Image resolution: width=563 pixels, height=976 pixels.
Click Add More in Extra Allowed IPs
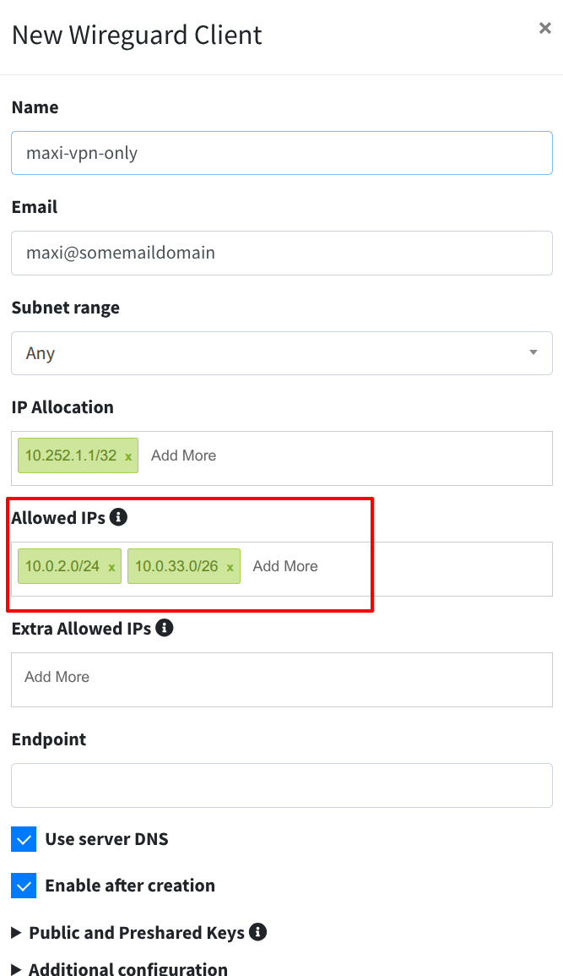pyautogui.click(x=57, y=677)
